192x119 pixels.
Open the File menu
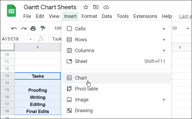click(27, 16)
